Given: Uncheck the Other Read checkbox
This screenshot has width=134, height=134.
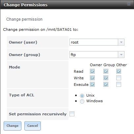Looking at the screenshot, I should (x=119, y=71).
